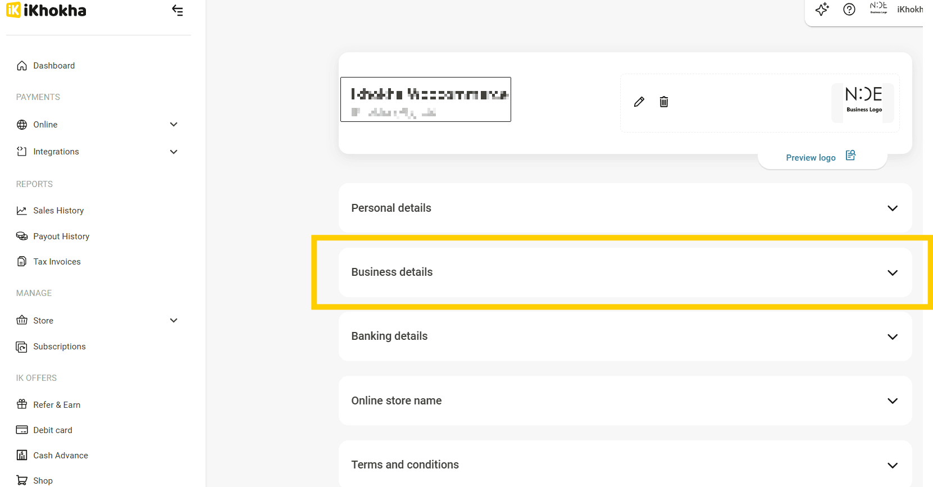Open the Payout History page
Screen dimensions: 933x487
pyautogui.click(x=61, y=236)
